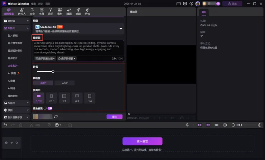Click the info icon beside 產生音訊

click(45, 108)
